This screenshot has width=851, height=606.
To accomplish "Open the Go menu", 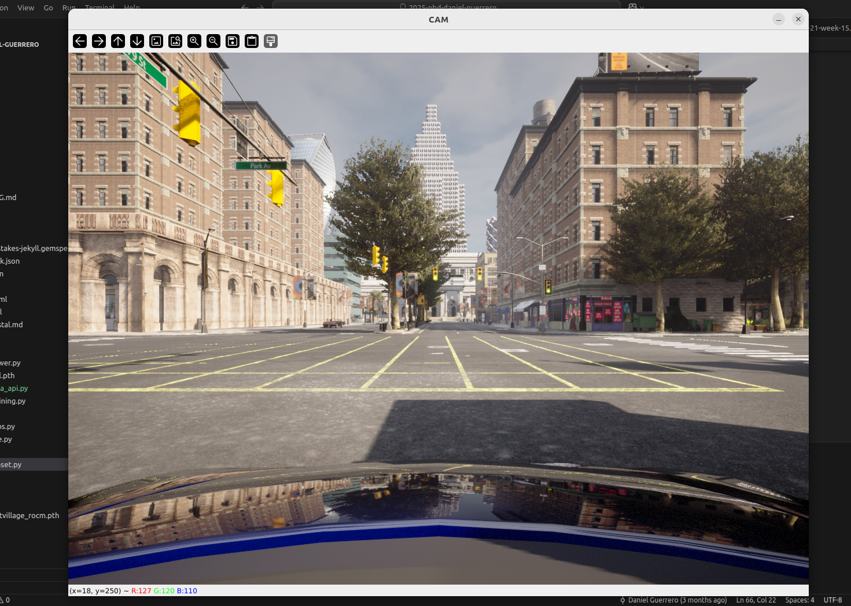I will click(49, 8).
